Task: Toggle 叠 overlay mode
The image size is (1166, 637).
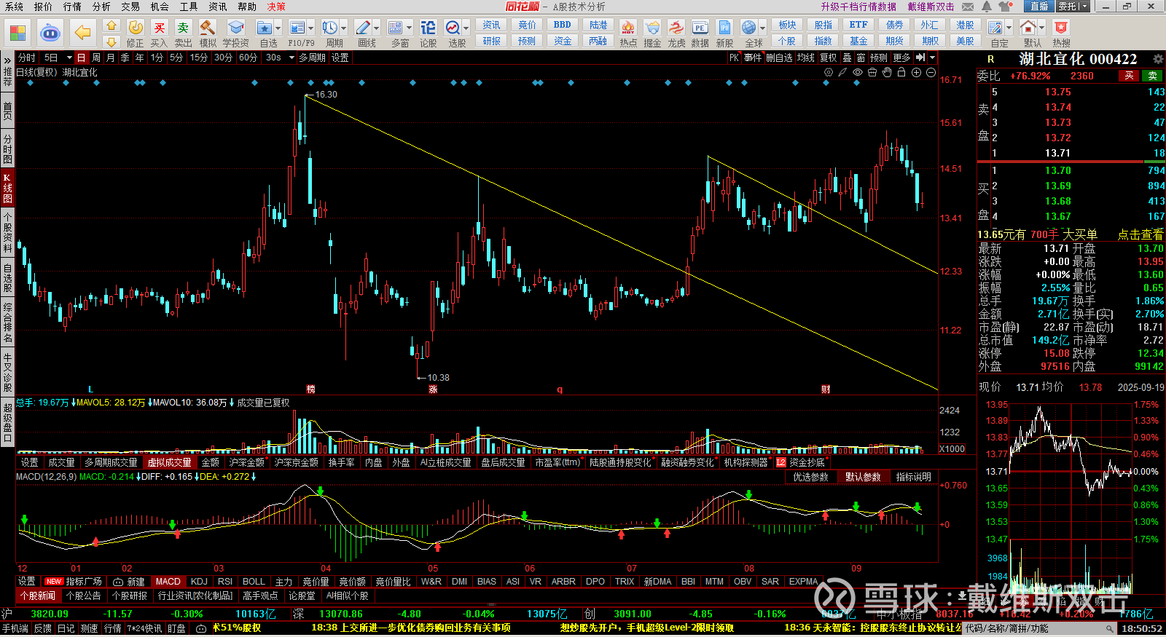Action: (x=847, y=58)
